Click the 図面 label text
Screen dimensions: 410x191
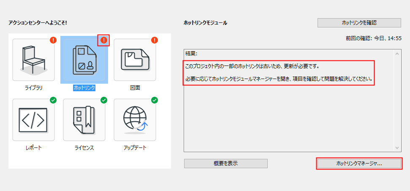(x=135, y=88)
